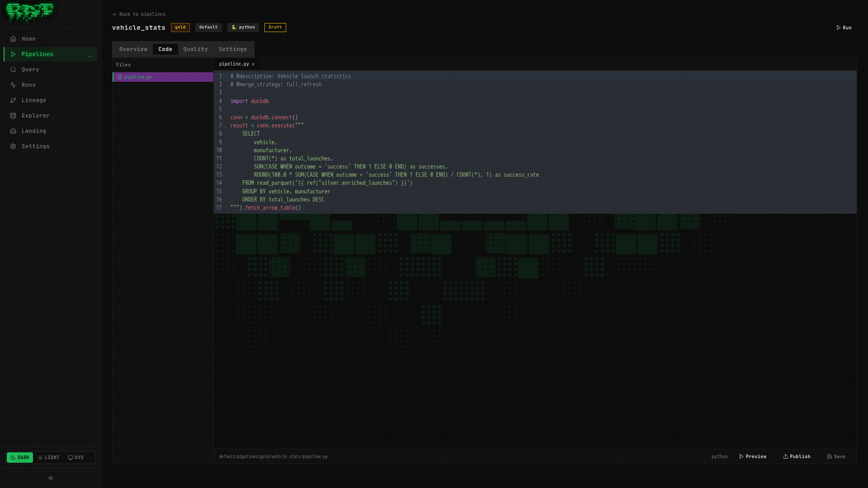Collapse the sidebar with the double-chevron

pyautogui.click(x=50, y=478)
